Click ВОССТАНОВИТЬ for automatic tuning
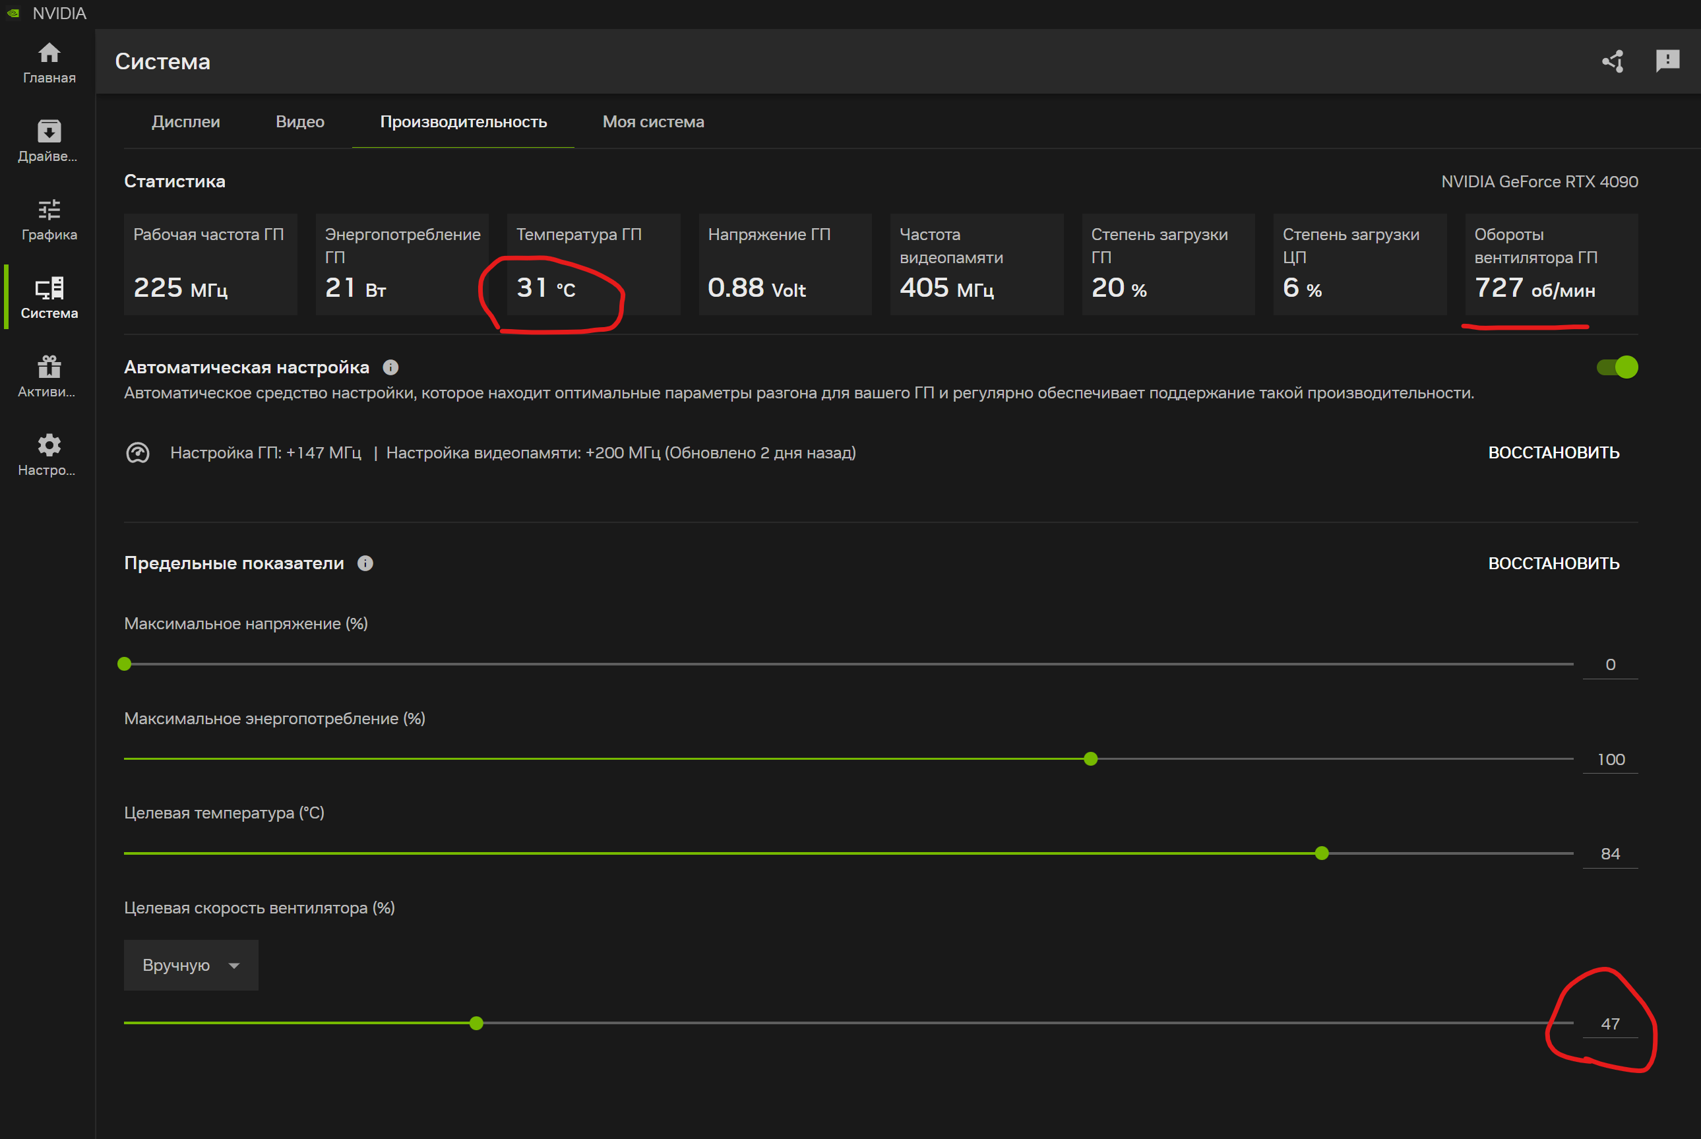The width and height of the screenshot is (1701, 1139). point(1553,453)
